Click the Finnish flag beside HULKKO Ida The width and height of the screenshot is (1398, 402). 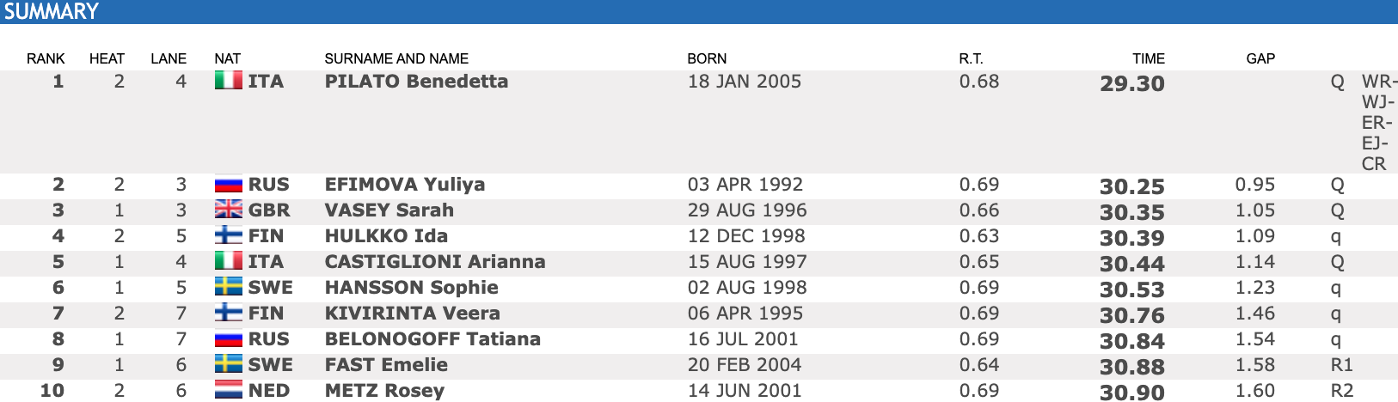(229, 235)
